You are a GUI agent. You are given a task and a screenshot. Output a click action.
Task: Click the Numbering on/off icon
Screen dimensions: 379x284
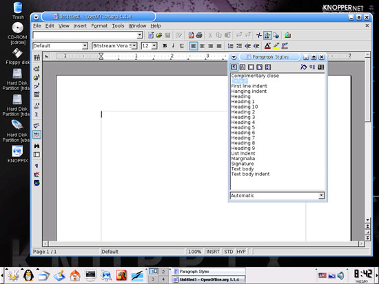231,46
